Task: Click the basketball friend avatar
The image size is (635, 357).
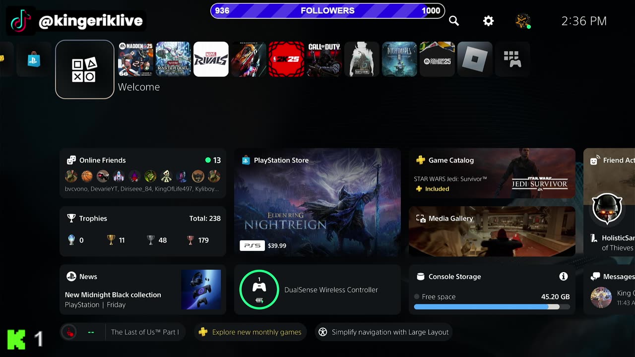Action: coord(87,176)
